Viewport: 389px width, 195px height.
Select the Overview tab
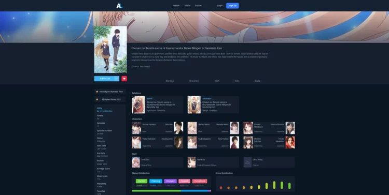pos(170,81)
